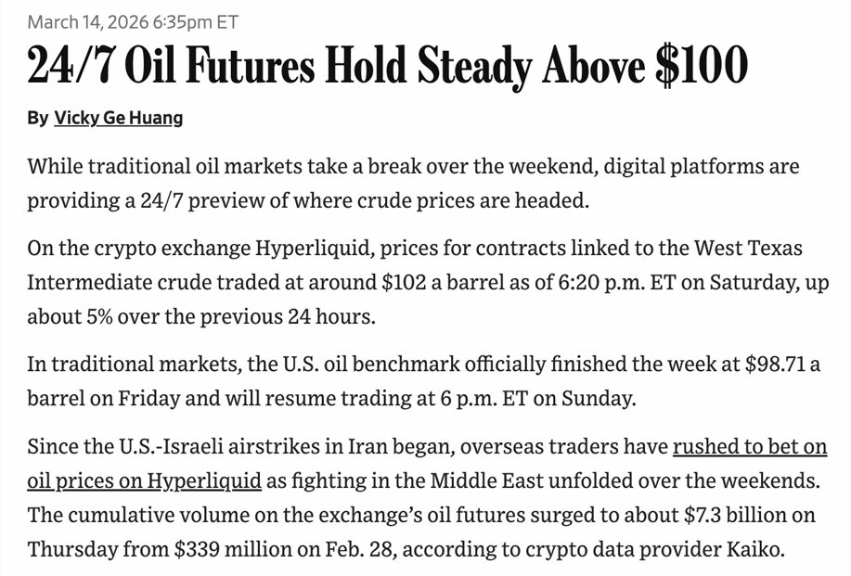
Task: Click the paragraph beginning 'In traditional markets'
Action: (423, 380)
